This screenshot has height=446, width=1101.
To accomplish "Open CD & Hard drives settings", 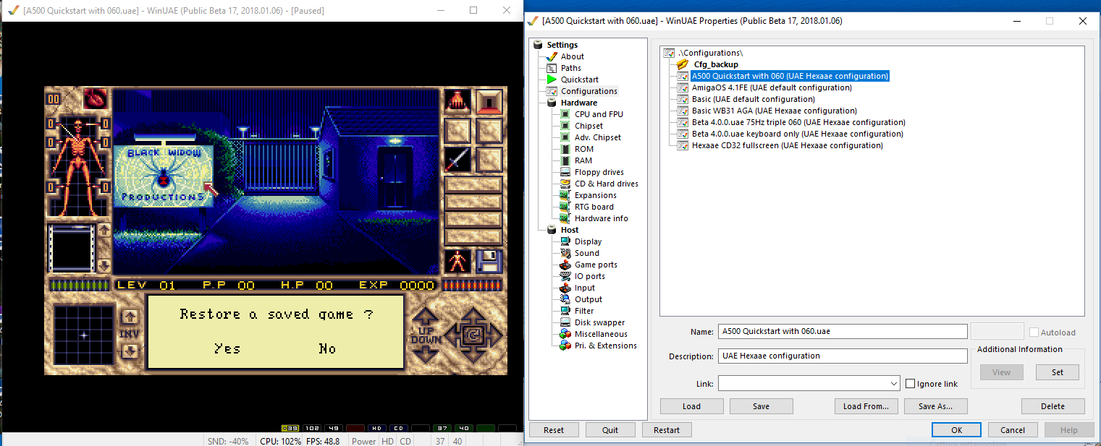I will (607, 184).
